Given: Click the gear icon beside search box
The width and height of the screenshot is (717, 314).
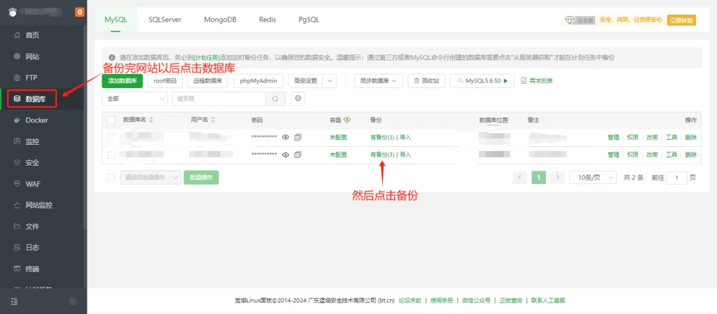Looking at the screenshot, I should point(298,99).
